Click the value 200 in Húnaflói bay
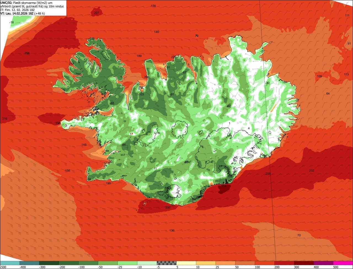Screen dimensions: 353x269 [146, 77]
